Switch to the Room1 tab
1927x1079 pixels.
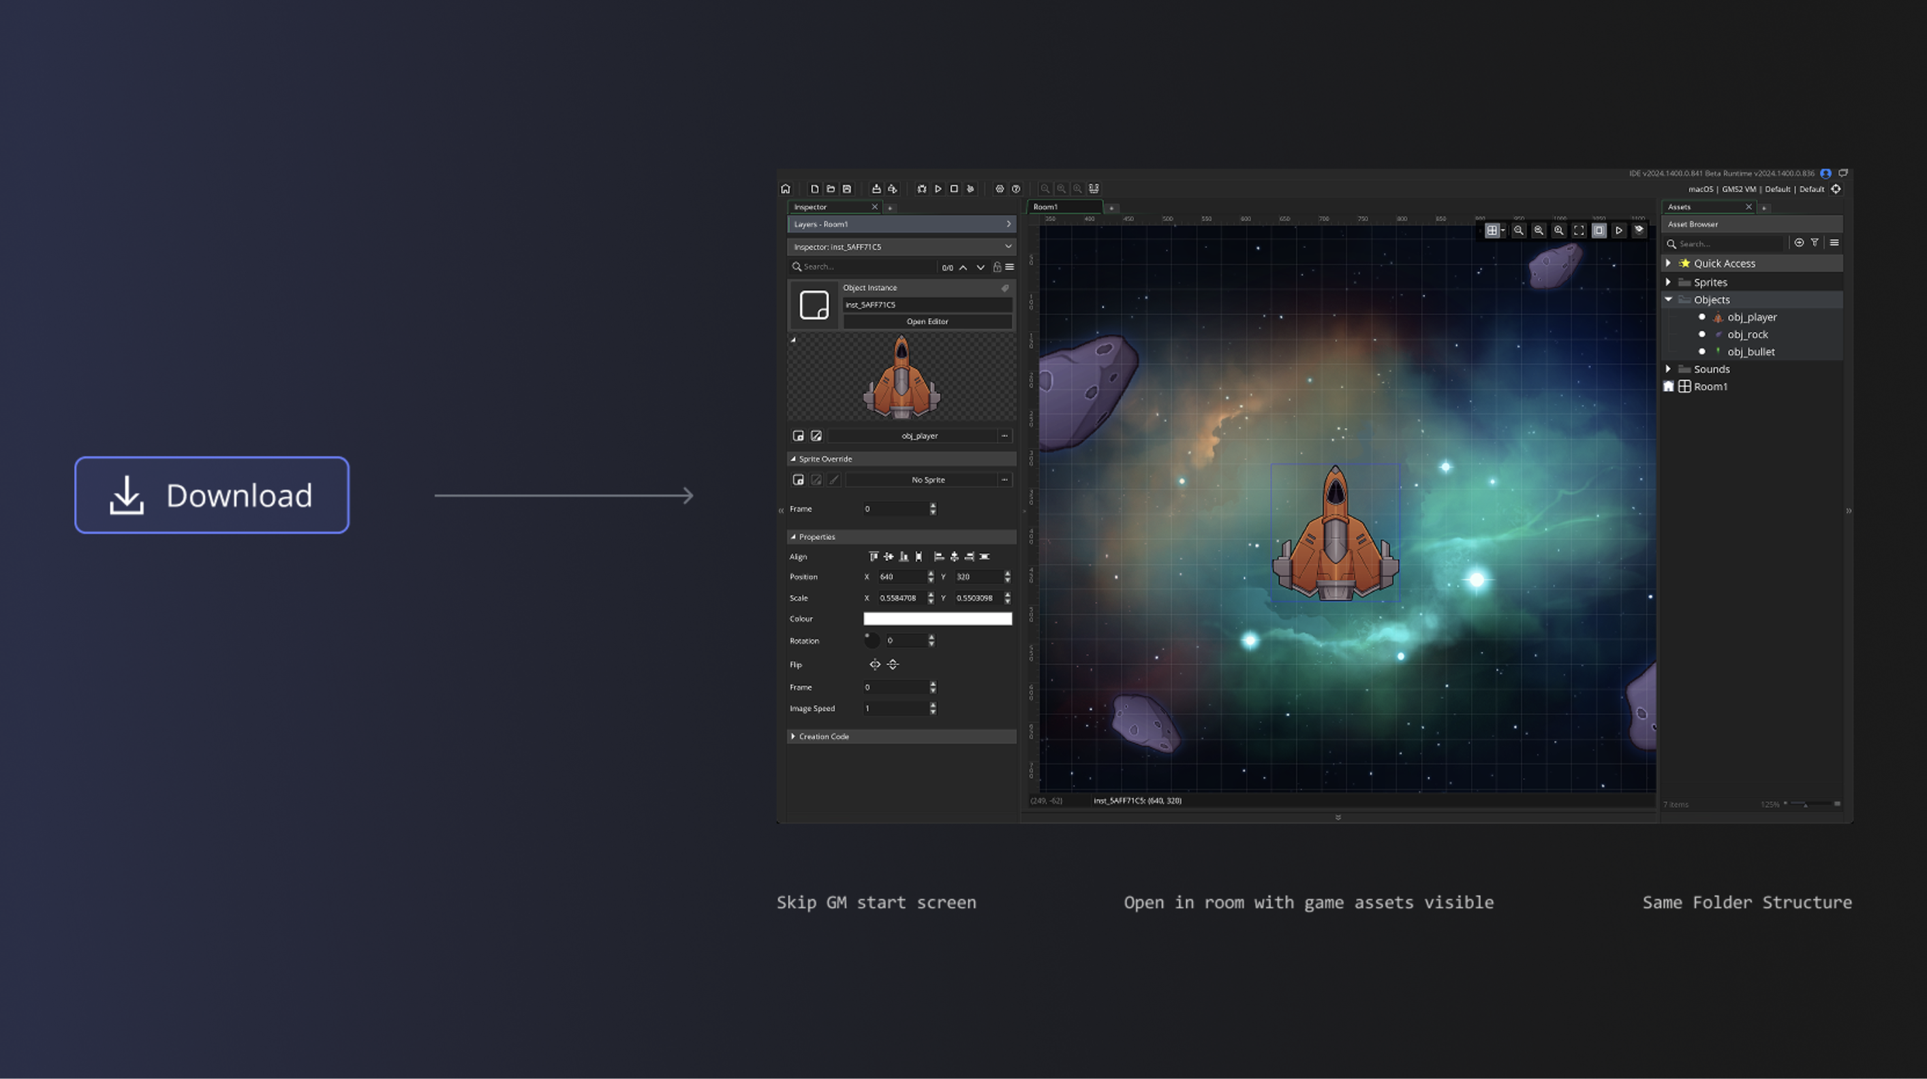[x=1046, y=207]
